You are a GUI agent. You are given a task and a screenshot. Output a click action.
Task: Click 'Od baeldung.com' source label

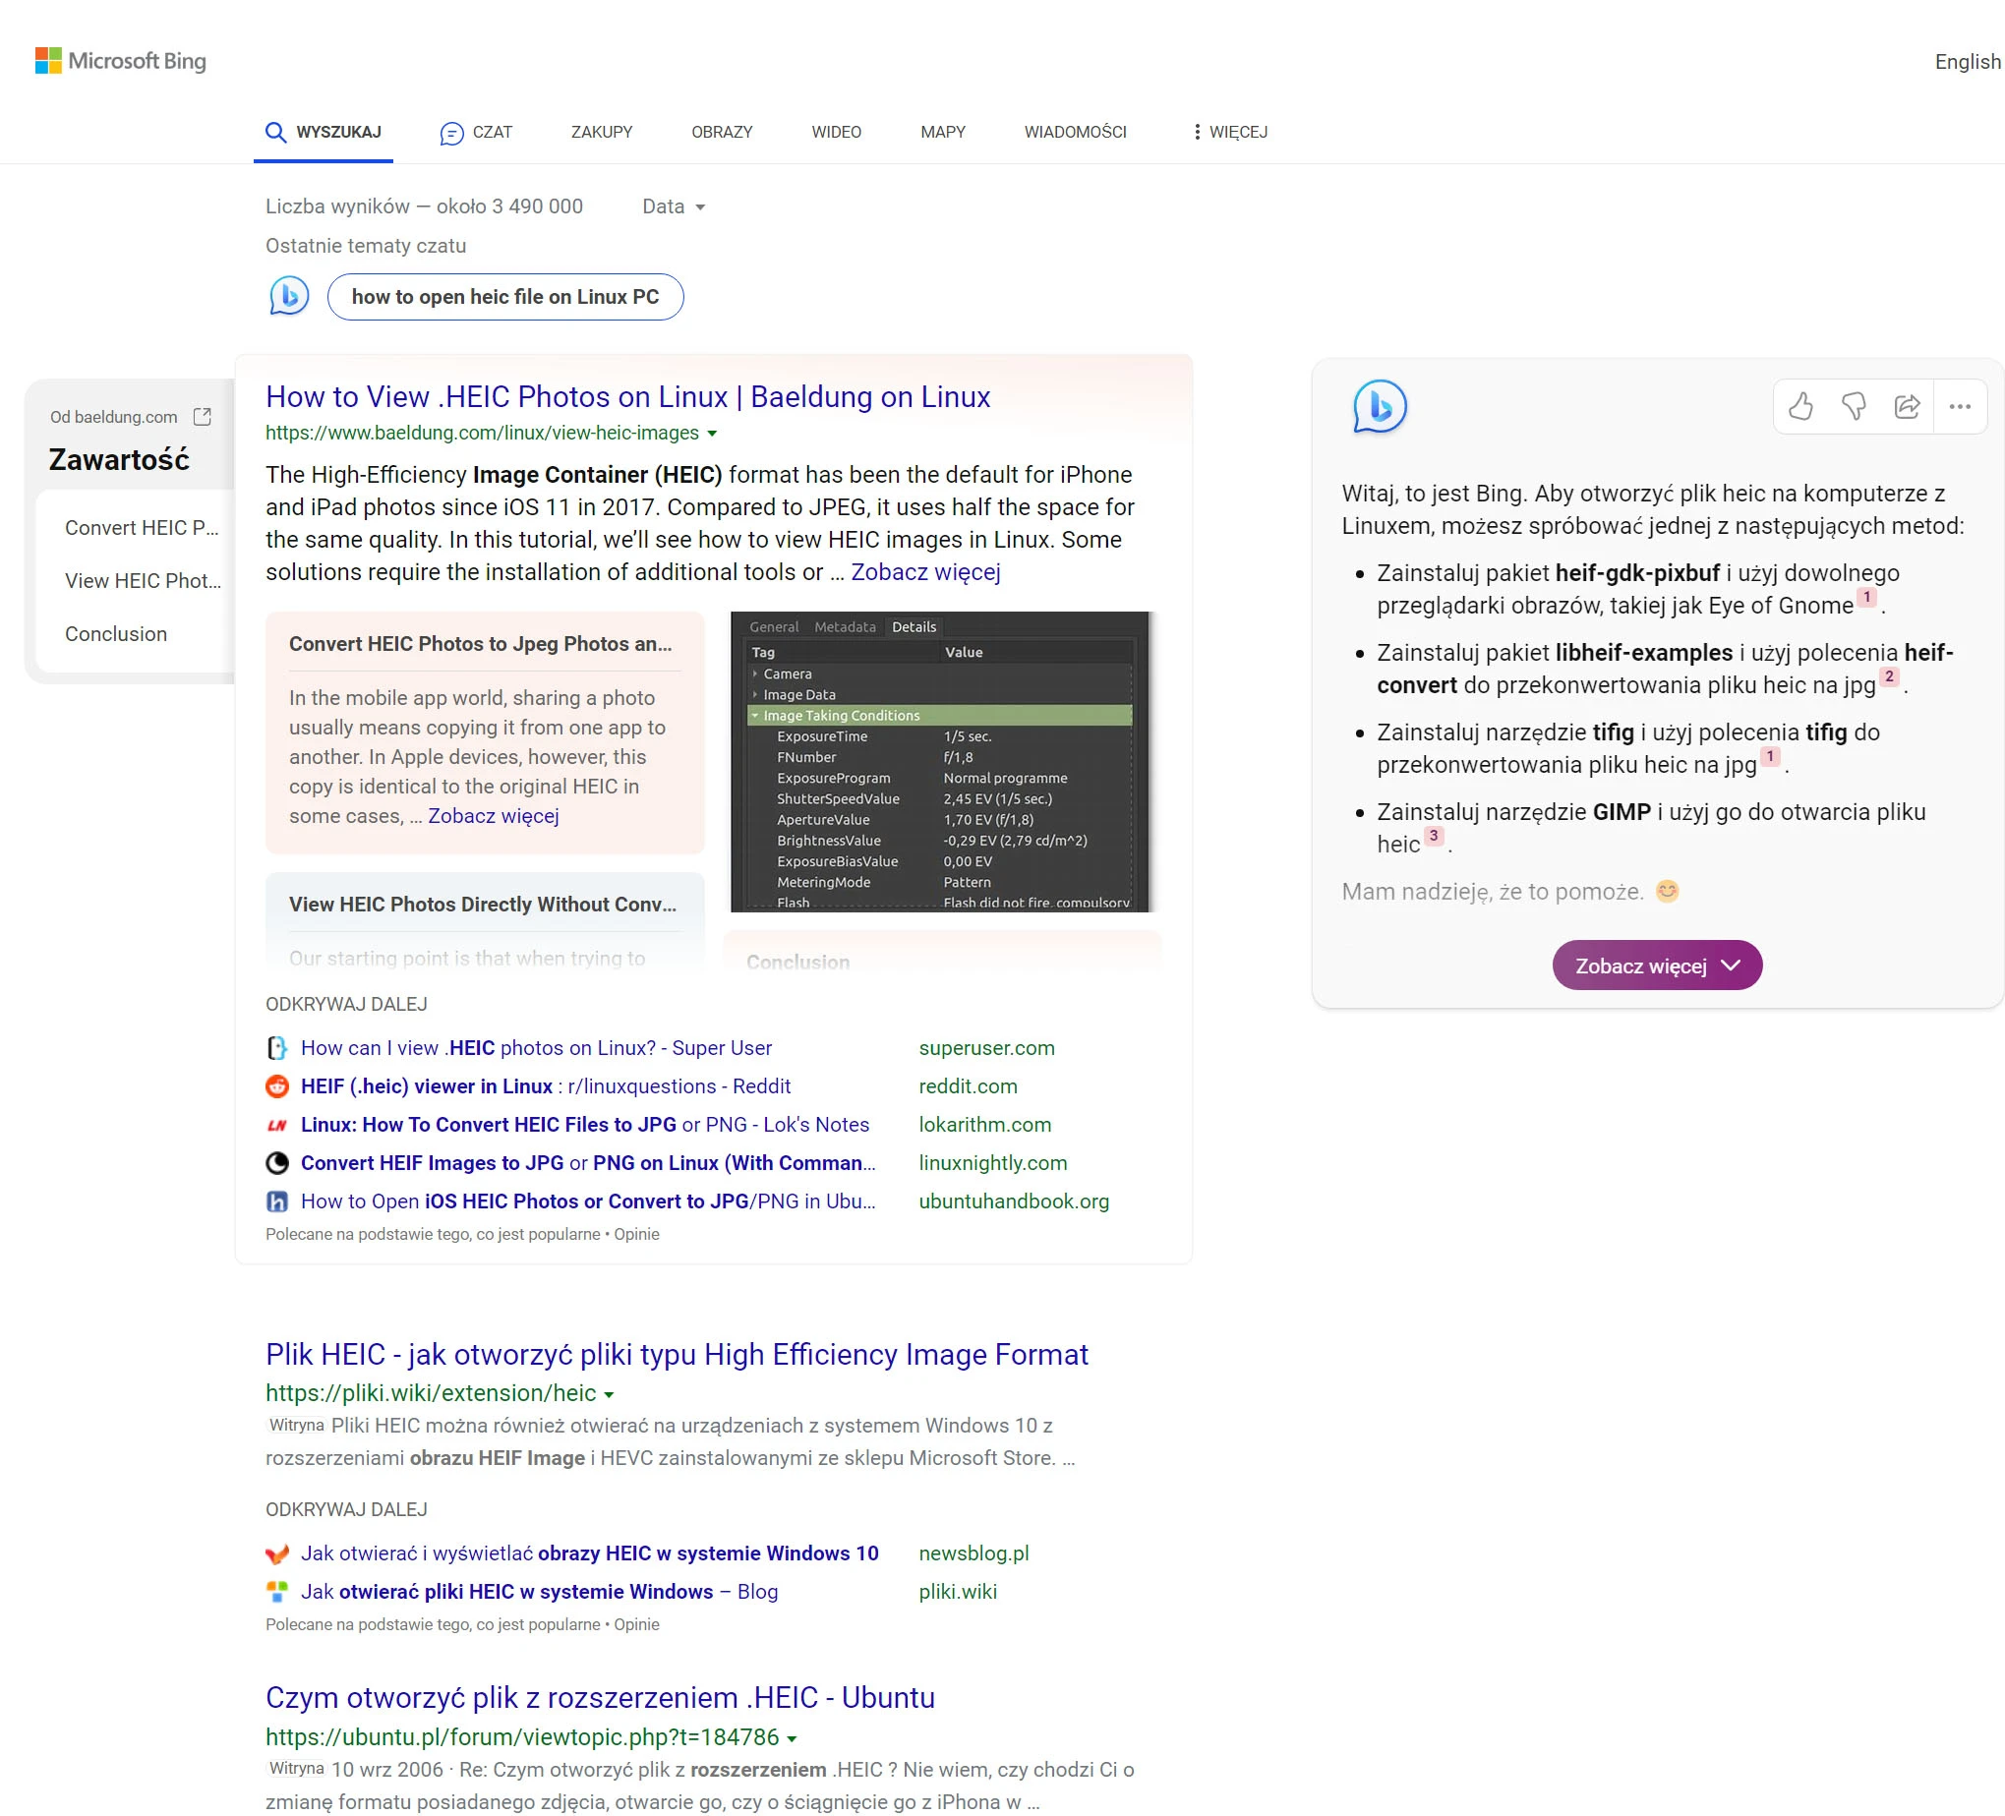pos(113,417)
